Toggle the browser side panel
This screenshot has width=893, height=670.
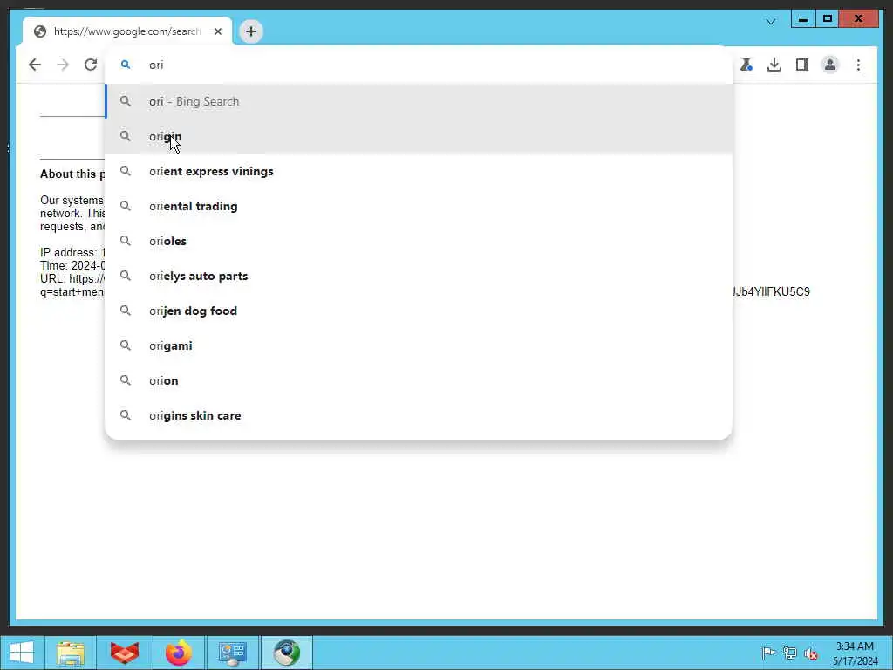tap(802, 65)
